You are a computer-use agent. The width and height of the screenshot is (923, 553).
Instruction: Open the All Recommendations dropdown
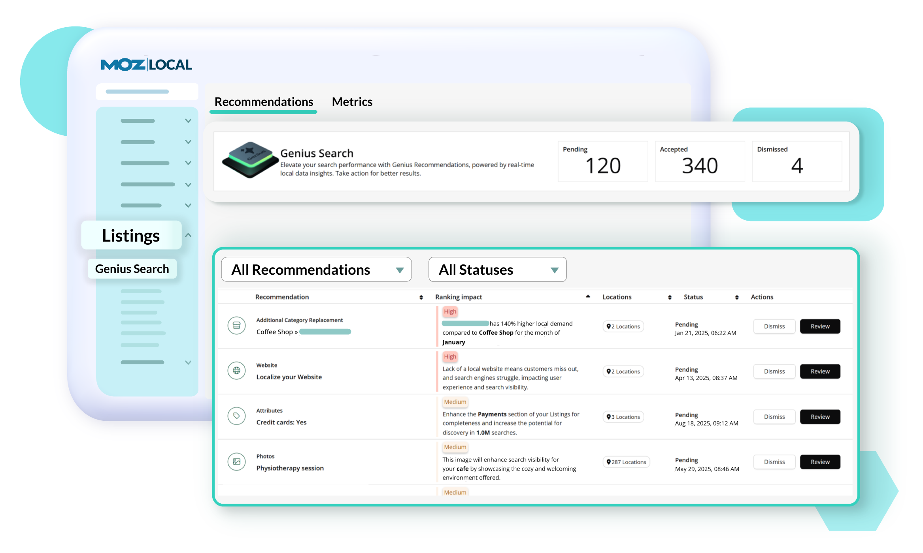click(316, 270)
